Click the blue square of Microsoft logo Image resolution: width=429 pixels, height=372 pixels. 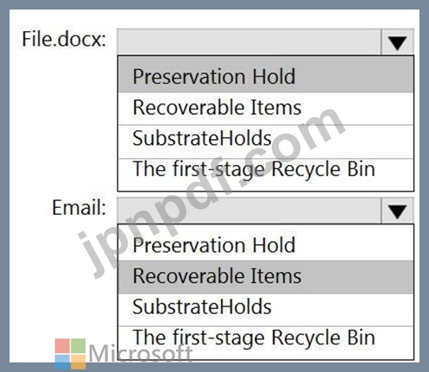pyautogui.click(x=62, y=362)
